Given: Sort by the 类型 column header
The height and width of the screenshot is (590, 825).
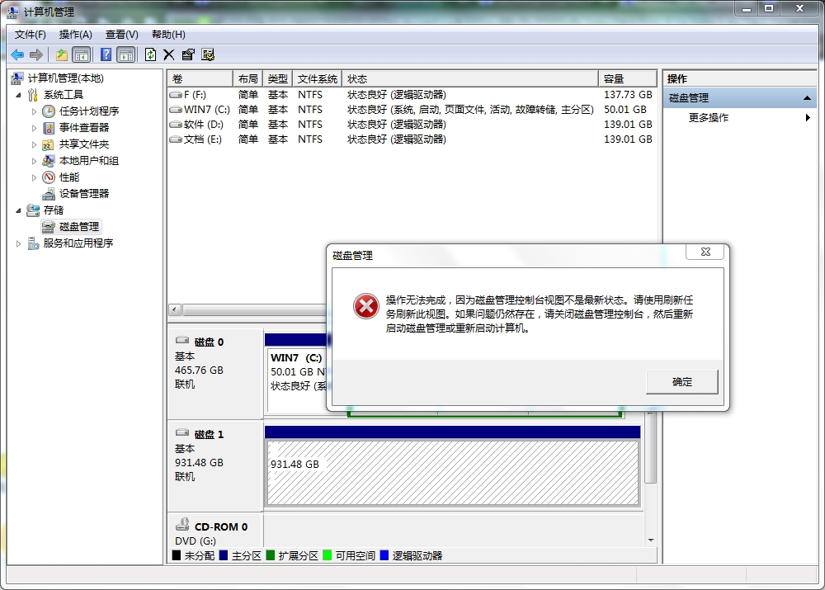Looking at the screenshot, I should [x=278, y=79].
